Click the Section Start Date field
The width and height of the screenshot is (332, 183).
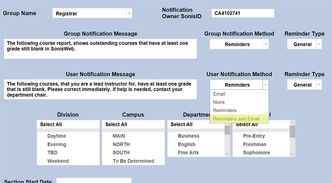(x=94, y=181)
